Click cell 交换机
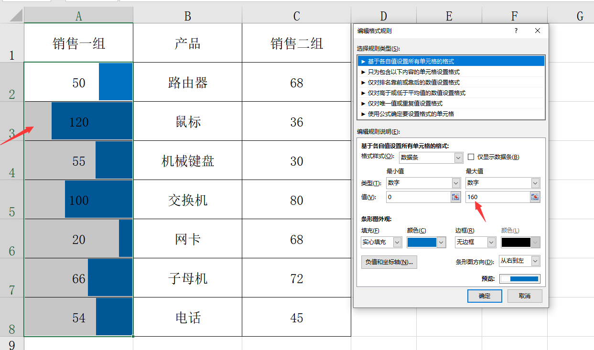The width and height of the screenshot is (594, 350). [188, 200]
